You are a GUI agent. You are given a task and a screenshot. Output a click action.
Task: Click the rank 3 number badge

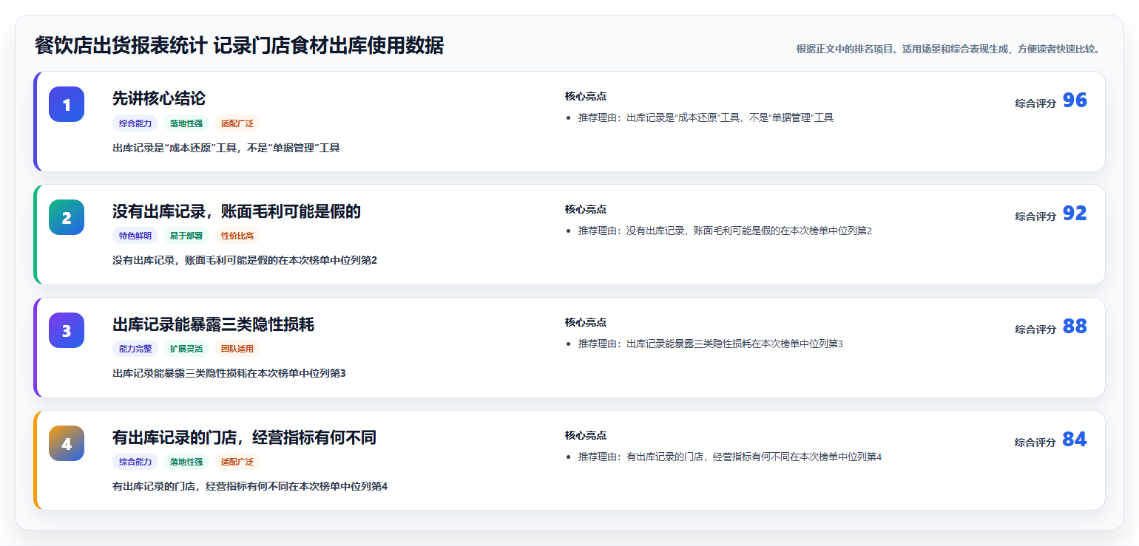[x=67, y=330]
